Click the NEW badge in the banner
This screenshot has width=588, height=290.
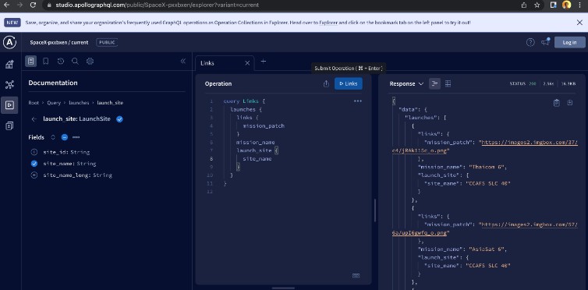[12, 23]
